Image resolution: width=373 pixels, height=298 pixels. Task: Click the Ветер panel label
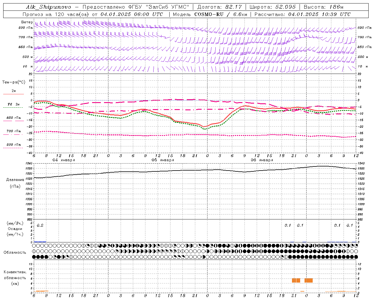pos(27,22)
